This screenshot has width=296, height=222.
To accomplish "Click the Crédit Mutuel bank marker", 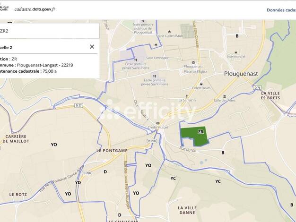I will 159,123.
